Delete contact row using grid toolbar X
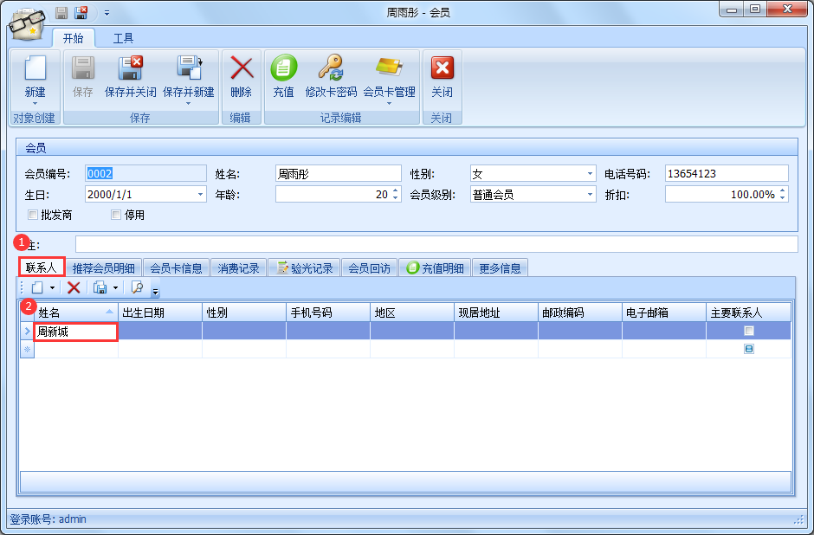814x535 pixels. (x=74, y=287)
